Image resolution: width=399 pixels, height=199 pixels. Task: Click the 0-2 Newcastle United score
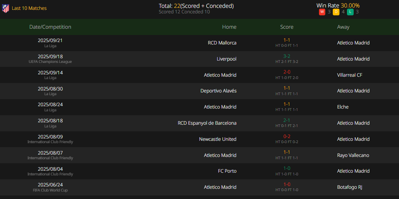[287, 136]
